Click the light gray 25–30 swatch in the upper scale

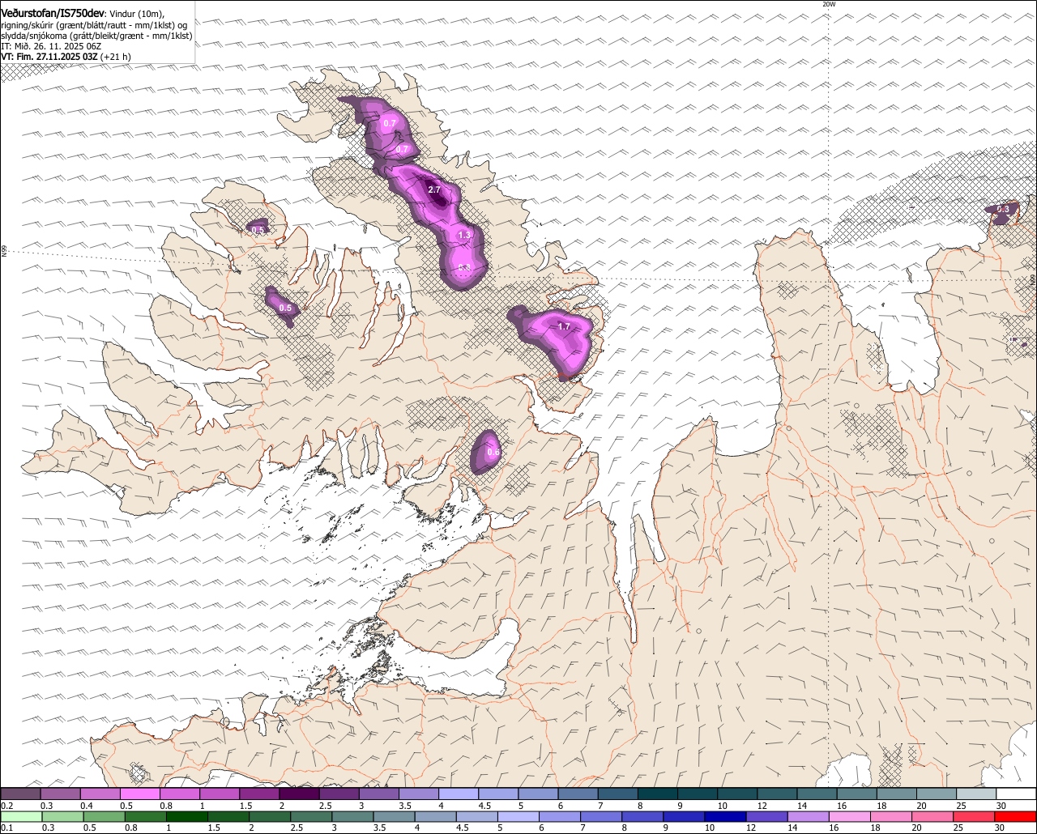point(977,794)
